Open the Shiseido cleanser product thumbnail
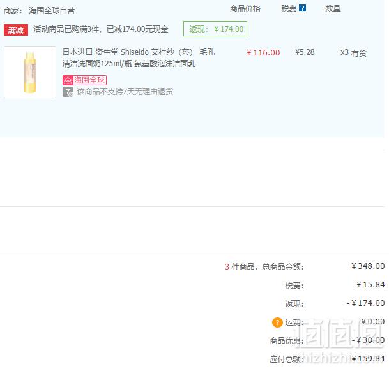Screen dimensions: 389x369 [x=30, y=72]
